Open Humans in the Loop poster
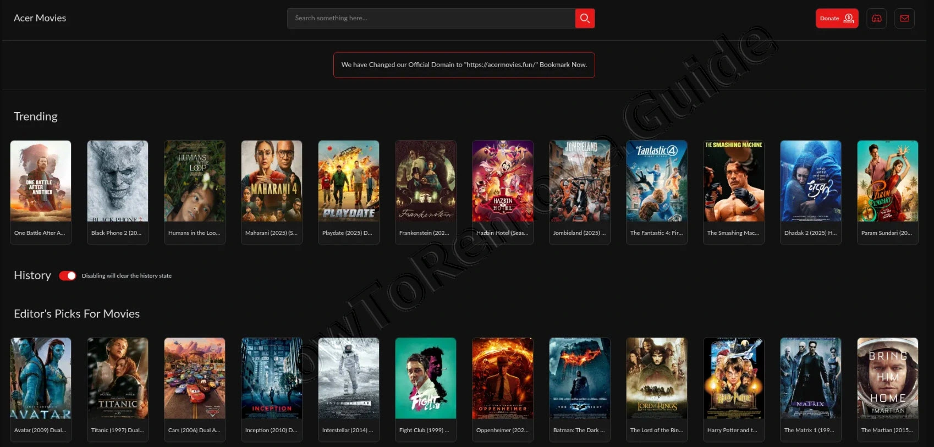Image resolution: width=934 pixels, height=447 pixels. [195, 181]
